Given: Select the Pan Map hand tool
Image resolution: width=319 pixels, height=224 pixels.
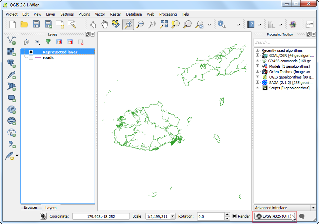Looking at the screenshot, I should tap(104, 24).
